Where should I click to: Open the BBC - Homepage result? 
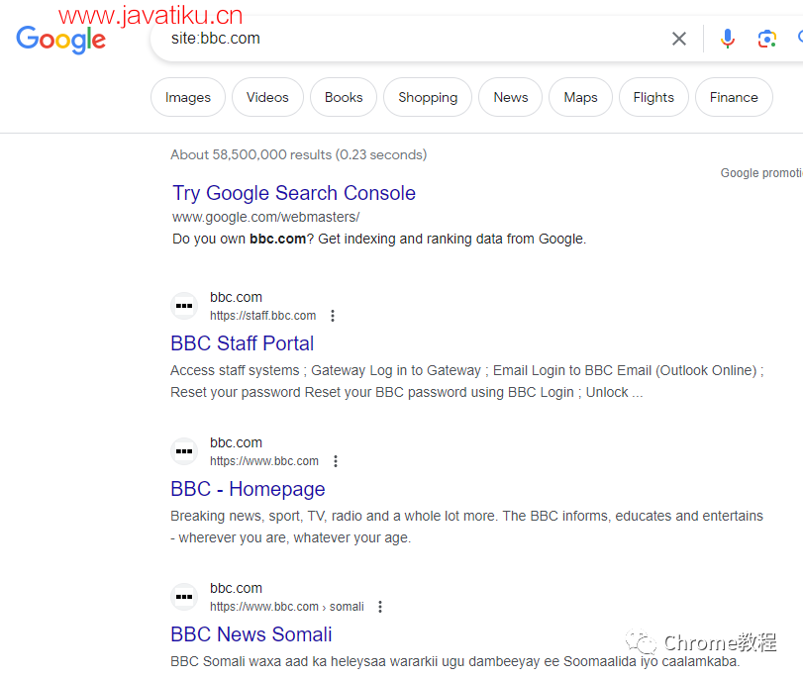point(248,489)
